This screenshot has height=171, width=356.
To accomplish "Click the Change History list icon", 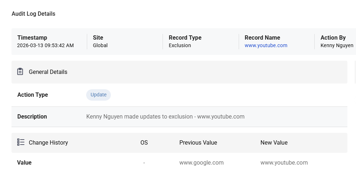I will pos(21,142).
